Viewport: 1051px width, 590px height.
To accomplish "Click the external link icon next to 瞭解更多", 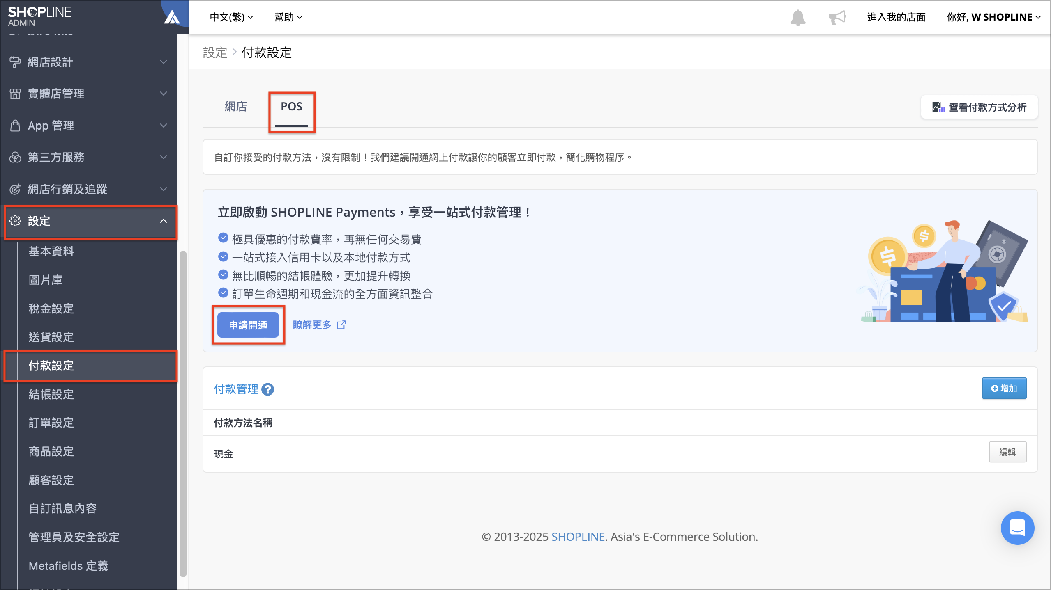I will [341, 325].
